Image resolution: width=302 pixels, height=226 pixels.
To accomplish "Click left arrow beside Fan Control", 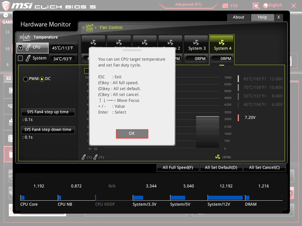I will pyautogui.click(x=83, y=28).
